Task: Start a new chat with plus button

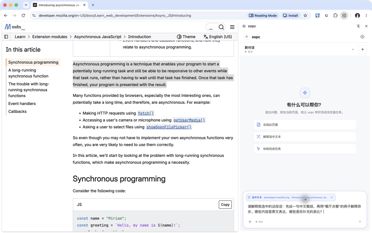Action: [x=363, y=49]
